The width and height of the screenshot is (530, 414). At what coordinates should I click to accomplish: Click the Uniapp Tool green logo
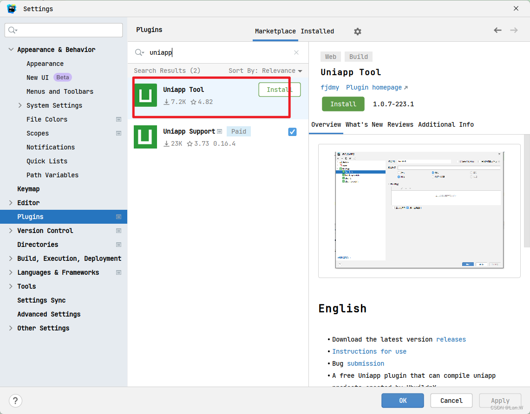[x=145, y=95]
